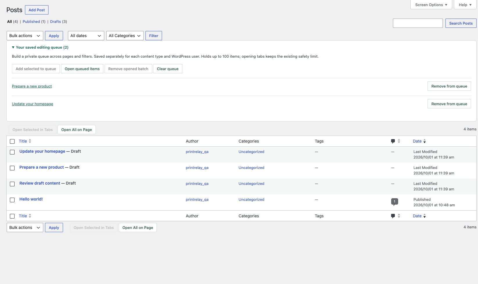
Task: Show Drafts posts view
Action: click(55, 21)
